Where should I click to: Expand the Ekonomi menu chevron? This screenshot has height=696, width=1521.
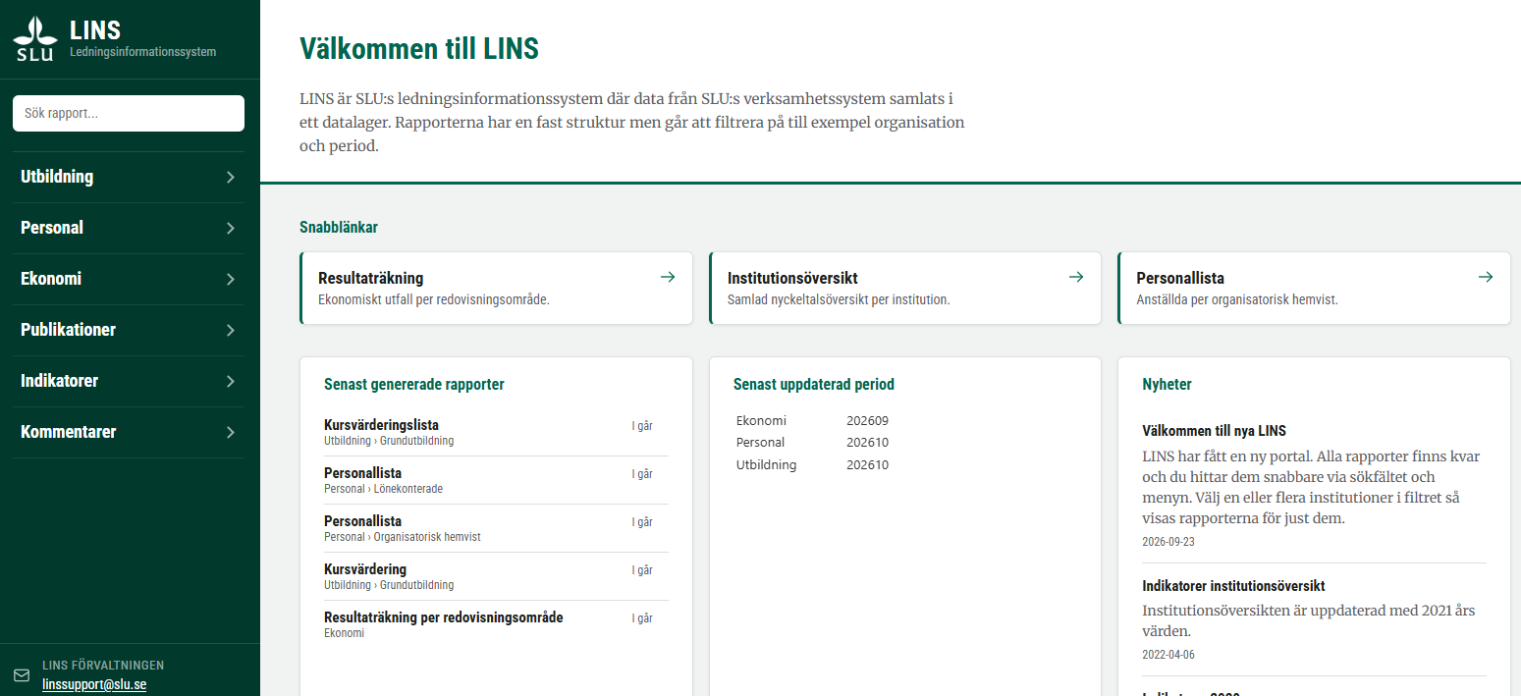click(231, 279)
